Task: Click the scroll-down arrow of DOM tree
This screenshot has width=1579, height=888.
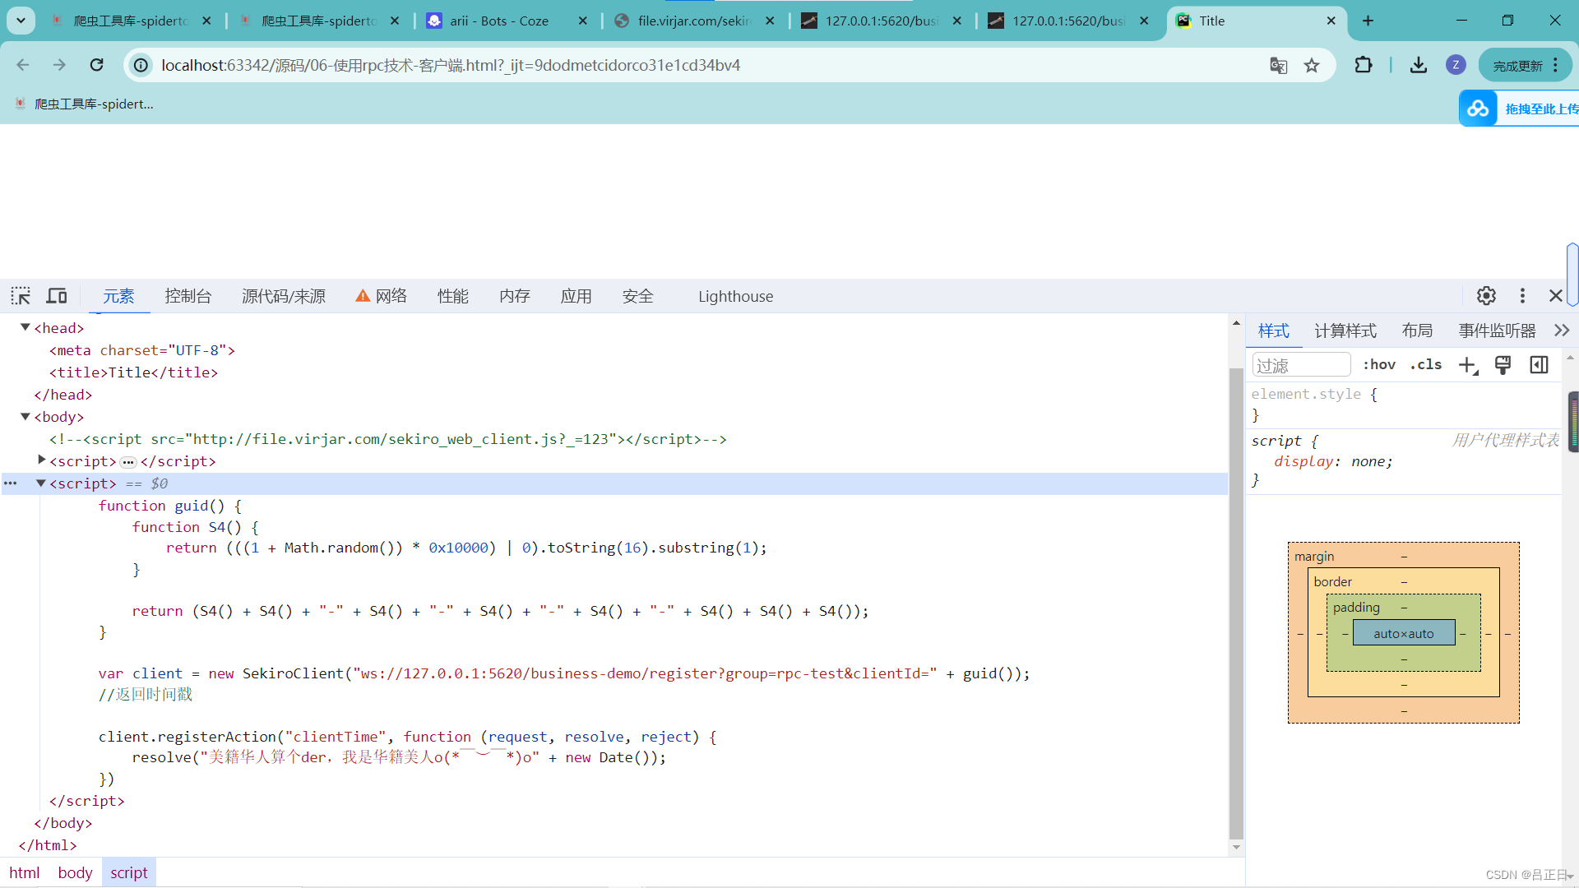Action: click(1236, 847)
